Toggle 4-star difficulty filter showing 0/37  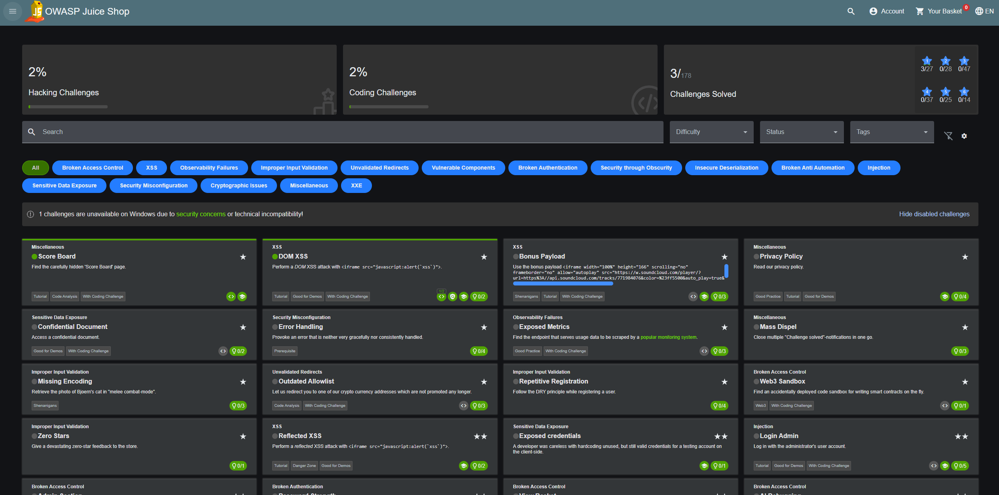927,95
